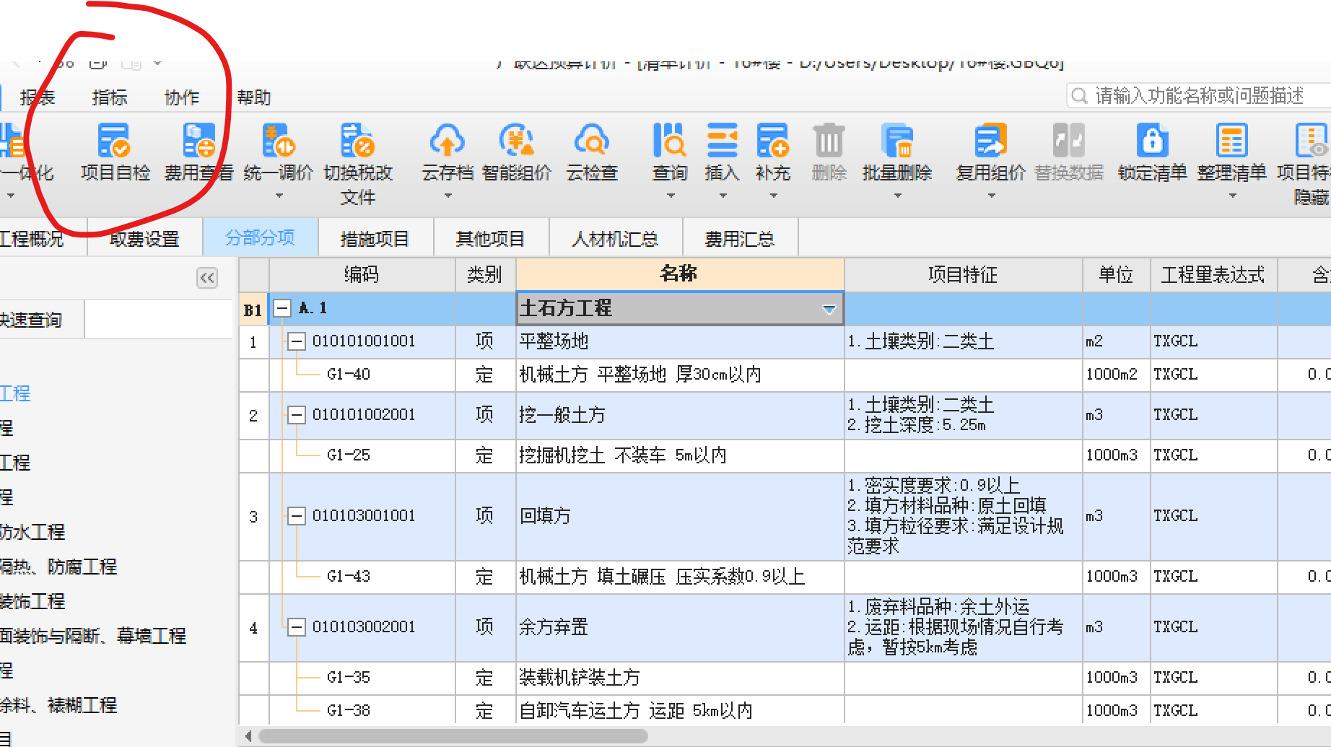Open the 指标 menu
This screenshot has width=1331, height=747.
tap(110, 97)
